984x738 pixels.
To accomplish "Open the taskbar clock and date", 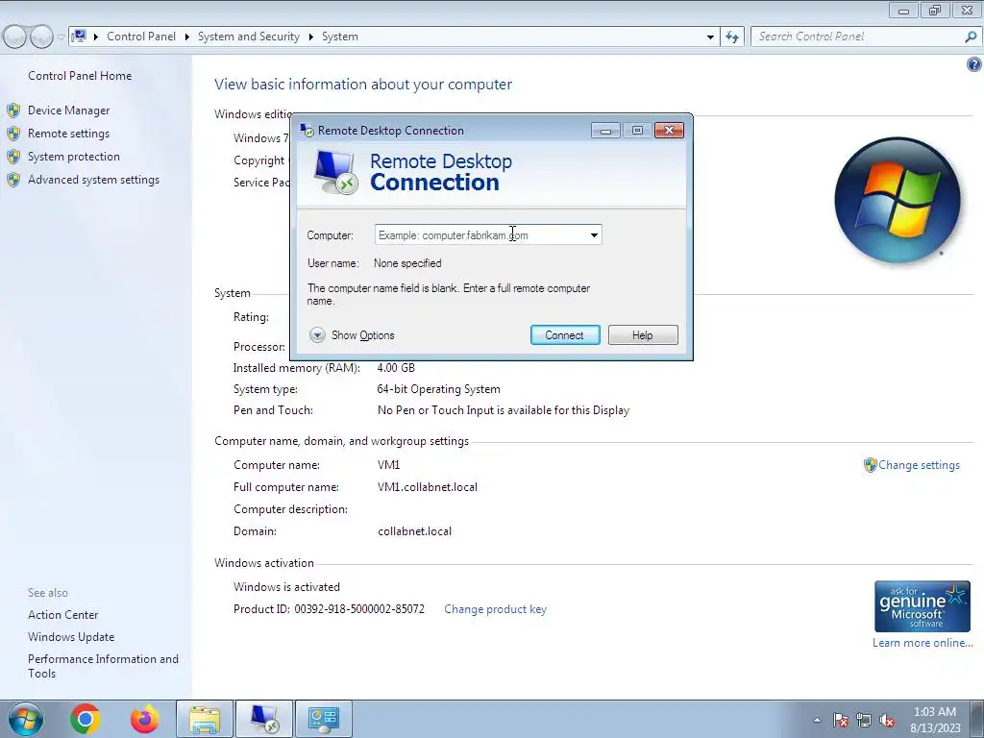I will pos(935,720).
